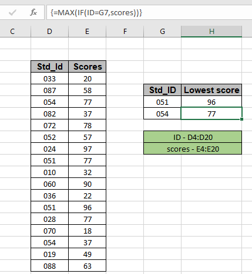The width and height of the screenshot is (252, 274).
Task: Select the green scores - E4:E20 cell
Action: [193, 149]
